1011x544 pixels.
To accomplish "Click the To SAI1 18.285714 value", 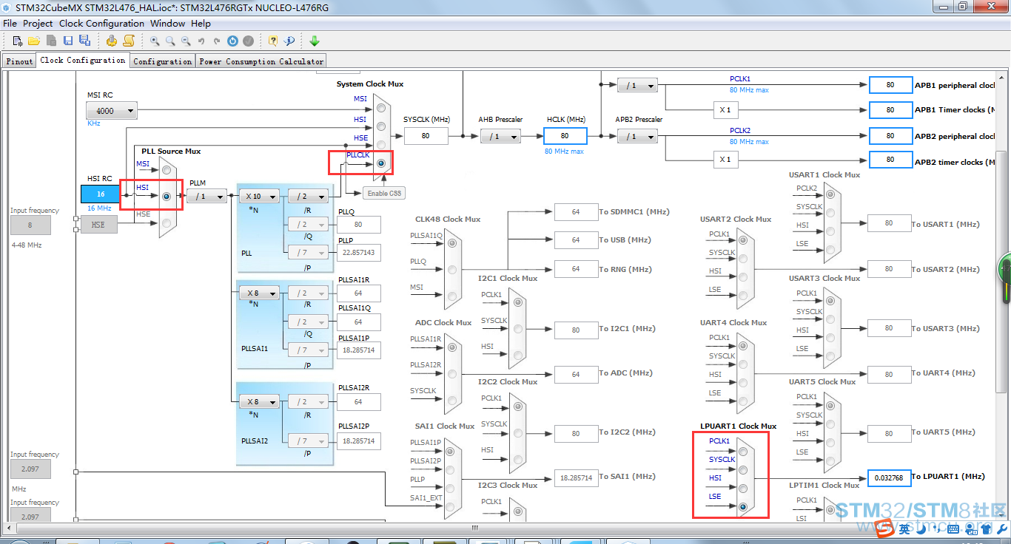I will [576, 477].
